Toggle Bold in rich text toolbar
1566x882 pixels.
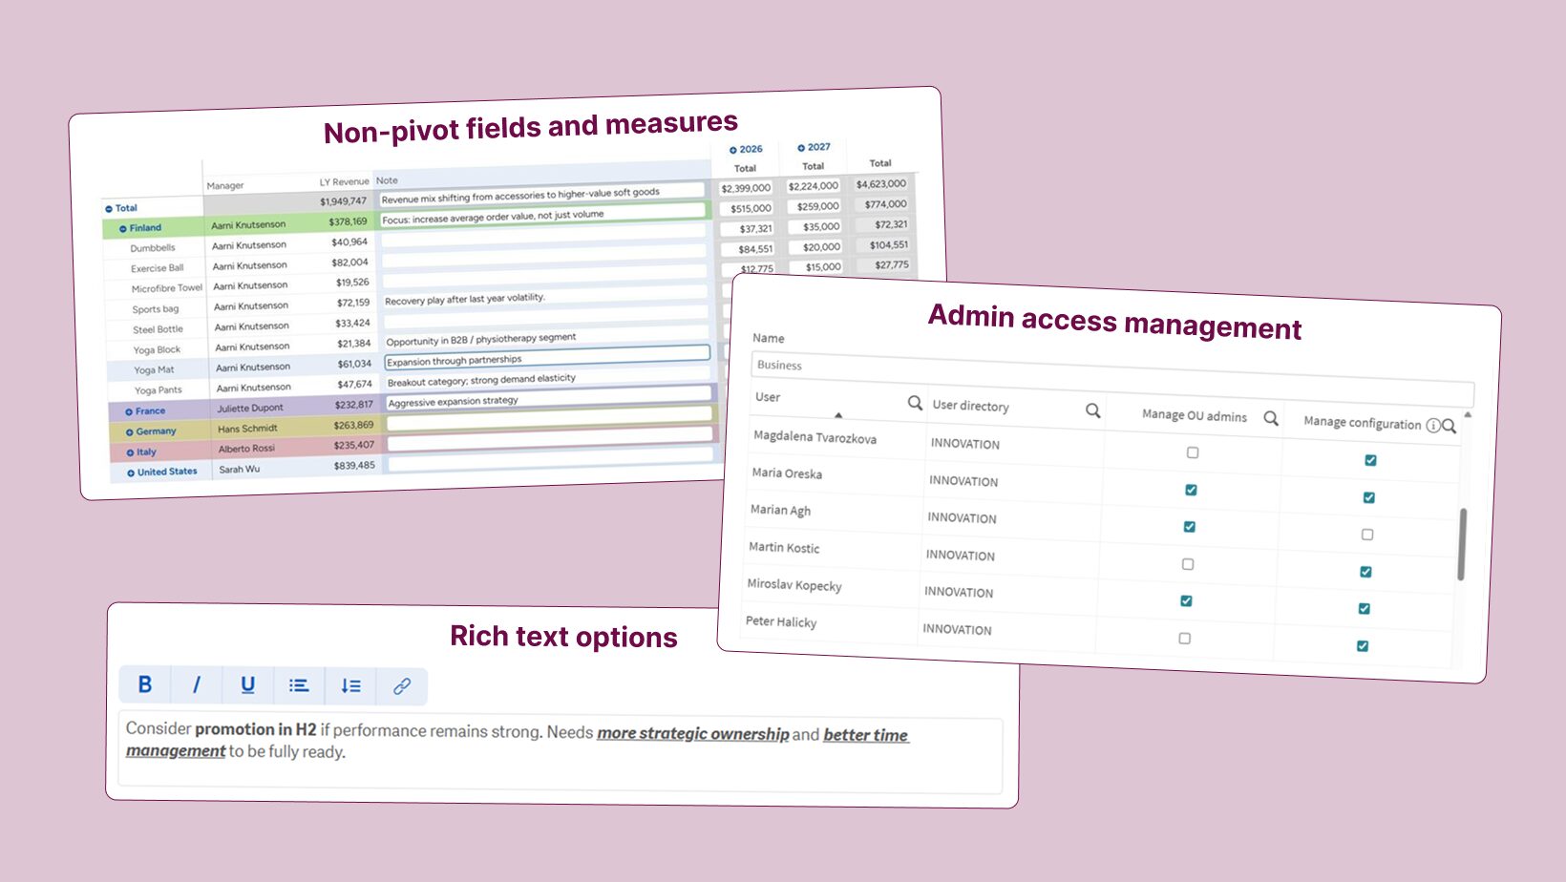[145, 684]
